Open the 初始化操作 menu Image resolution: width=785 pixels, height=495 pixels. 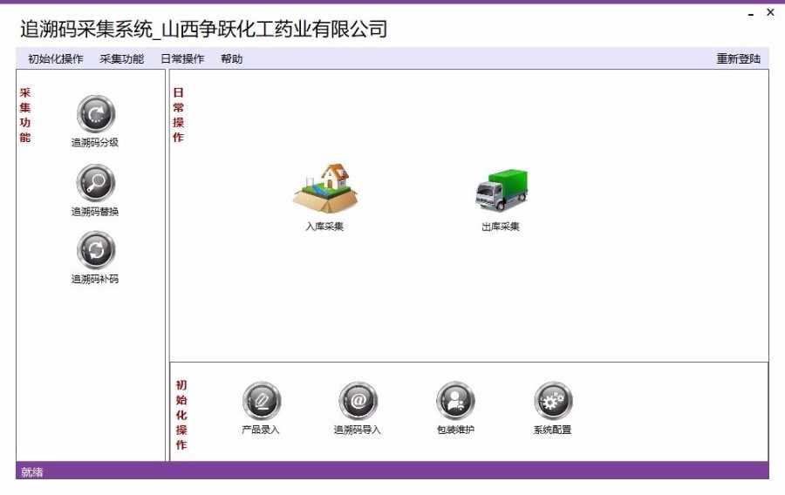(x=56, y=59)
